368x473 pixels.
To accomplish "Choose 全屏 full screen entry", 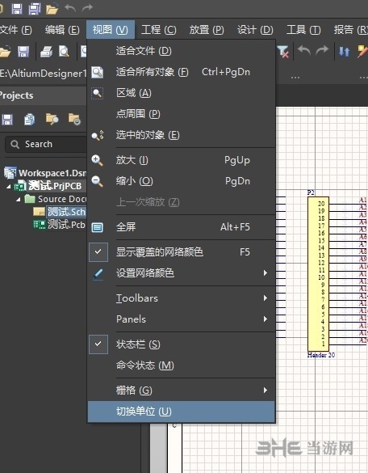I will pos(182,227).
